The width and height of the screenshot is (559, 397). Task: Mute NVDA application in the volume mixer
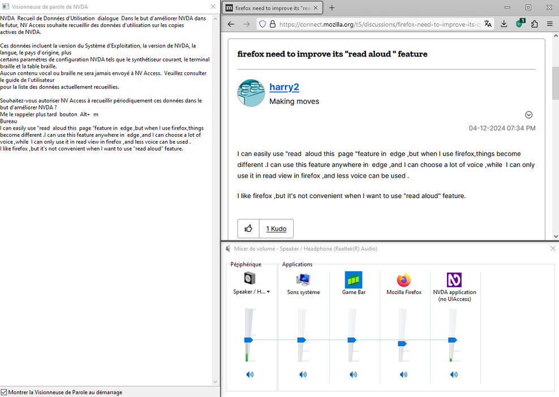tap(454, 374)
